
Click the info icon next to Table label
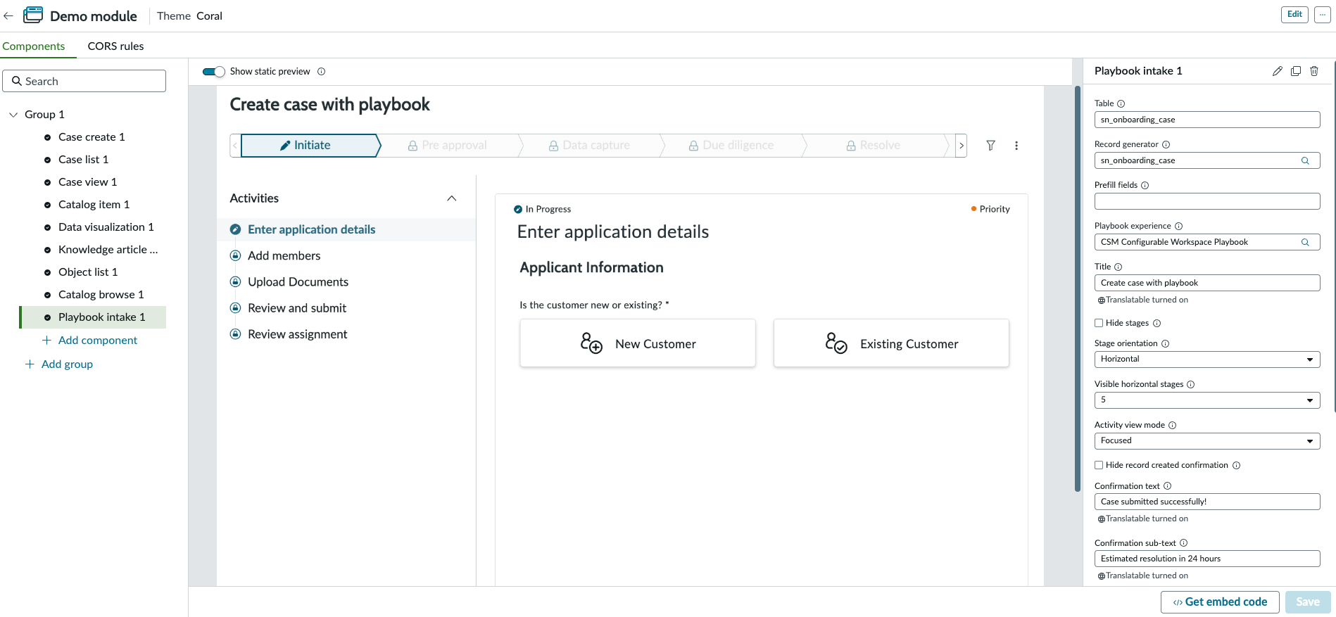coord(1121,103)
